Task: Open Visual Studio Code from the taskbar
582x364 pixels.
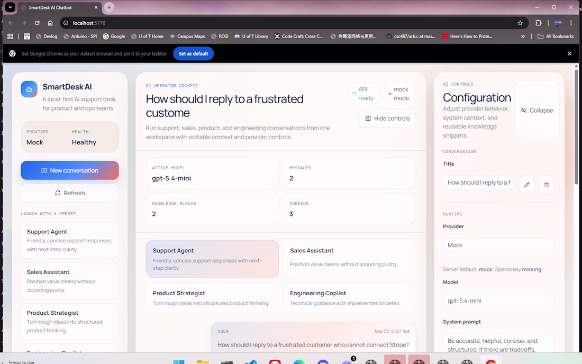Action: [251, 361]
